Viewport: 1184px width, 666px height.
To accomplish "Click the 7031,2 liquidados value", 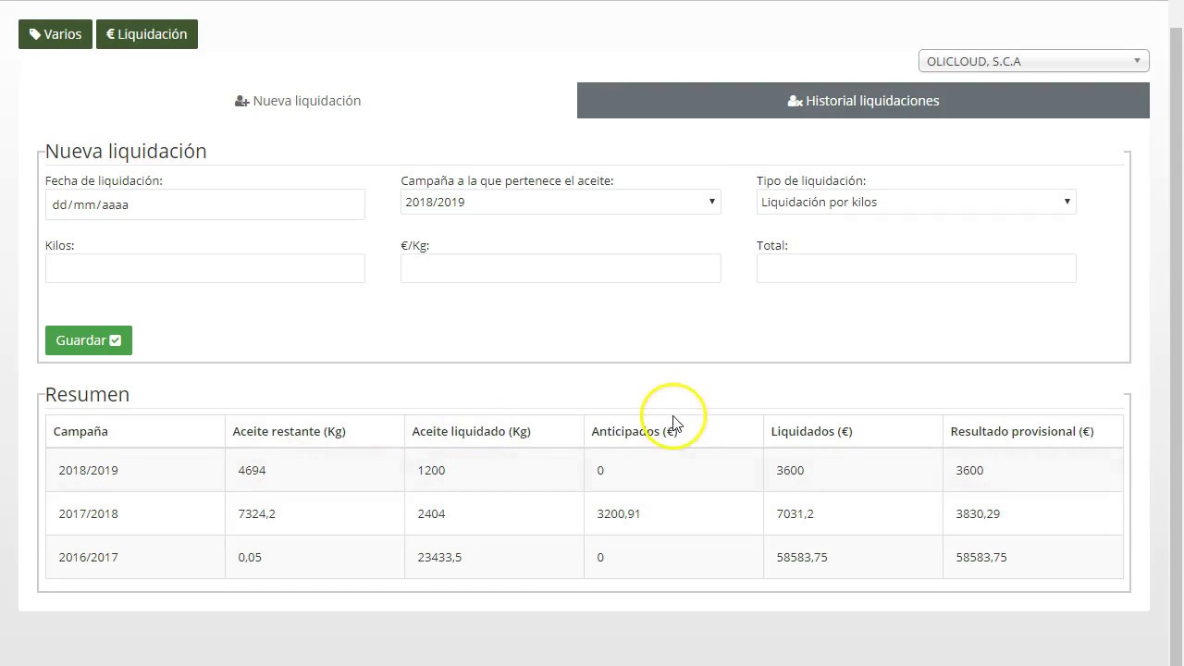I will pos(795,513).
